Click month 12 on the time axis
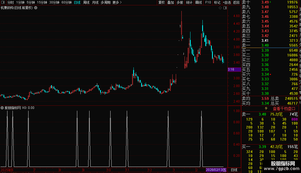The height and width of the screenshot is (173, 301). point(150,170)
